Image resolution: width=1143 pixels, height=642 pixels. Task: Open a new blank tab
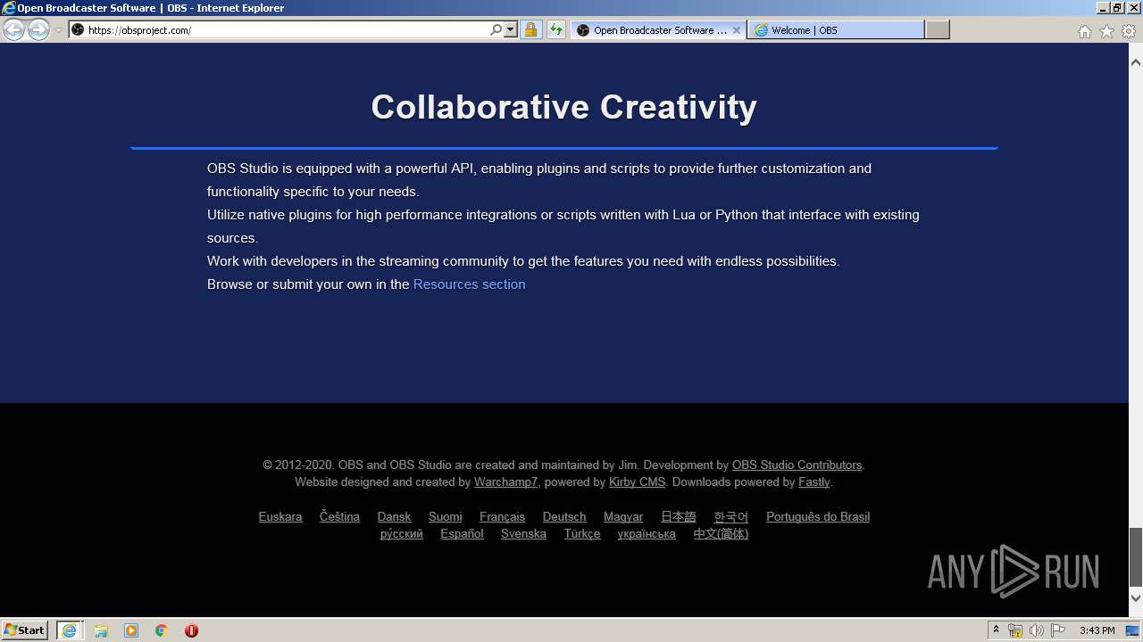click(x=937, y=29)
